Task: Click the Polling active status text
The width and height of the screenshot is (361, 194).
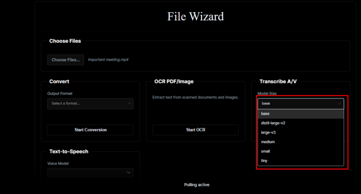Action: click(197, 185)
